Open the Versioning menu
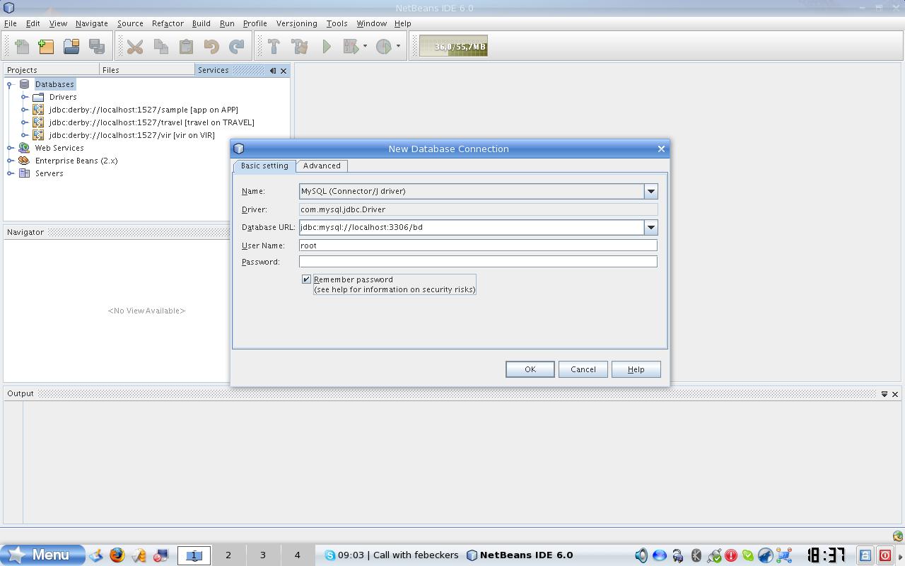Screen dimensions: 905x566 [297, 23]
